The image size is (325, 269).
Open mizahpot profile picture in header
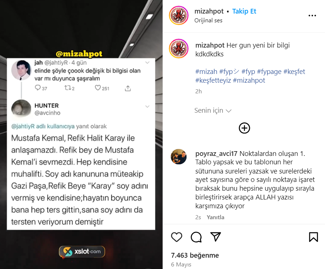click(179, 15)
